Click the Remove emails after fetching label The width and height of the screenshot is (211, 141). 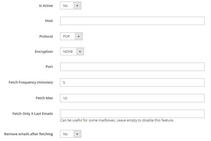pos(29,134)
